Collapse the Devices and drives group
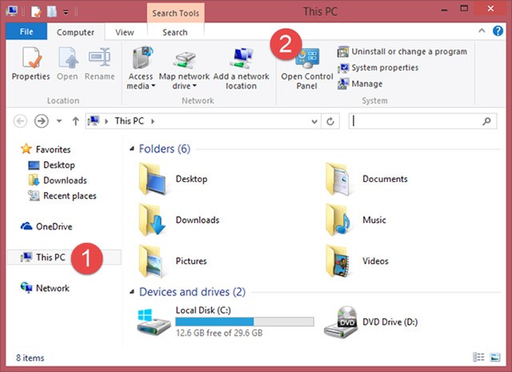 click(132, 292)
